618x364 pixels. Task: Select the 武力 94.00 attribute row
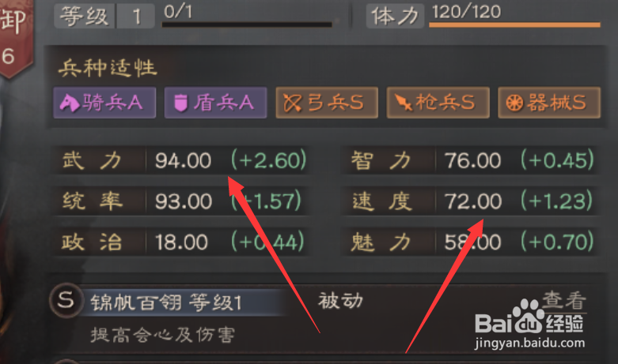coord(180,160)
